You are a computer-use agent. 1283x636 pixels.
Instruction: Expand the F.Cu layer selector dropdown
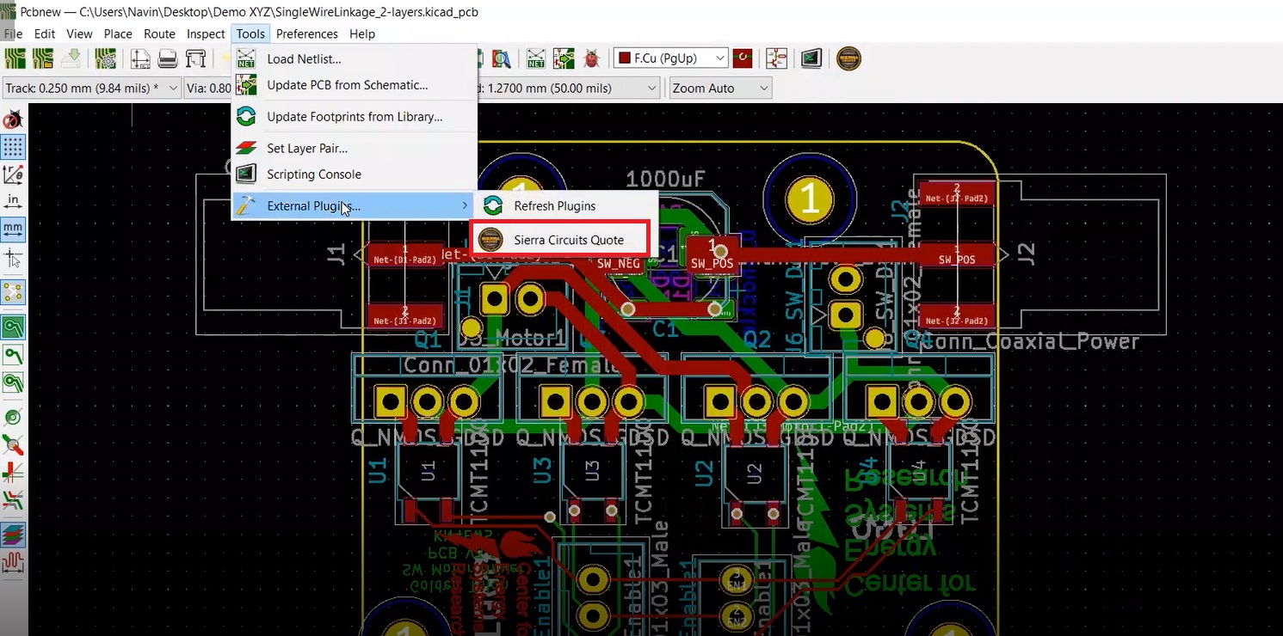(x=720, y=58)
